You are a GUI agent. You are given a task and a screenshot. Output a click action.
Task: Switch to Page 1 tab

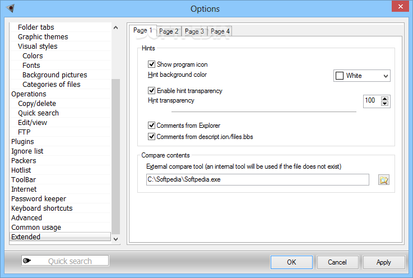143,31
